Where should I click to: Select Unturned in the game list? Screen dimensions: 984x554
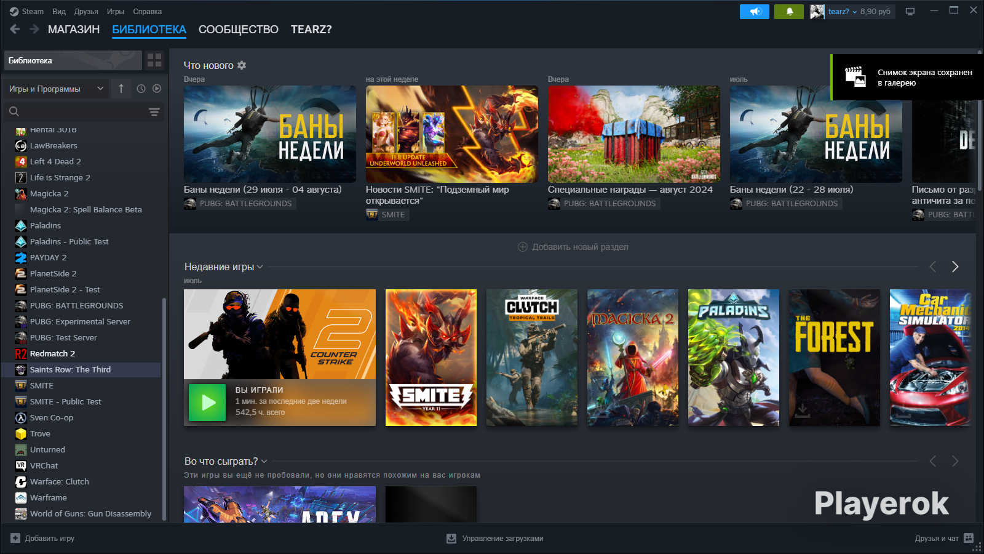tap(81, 450)
